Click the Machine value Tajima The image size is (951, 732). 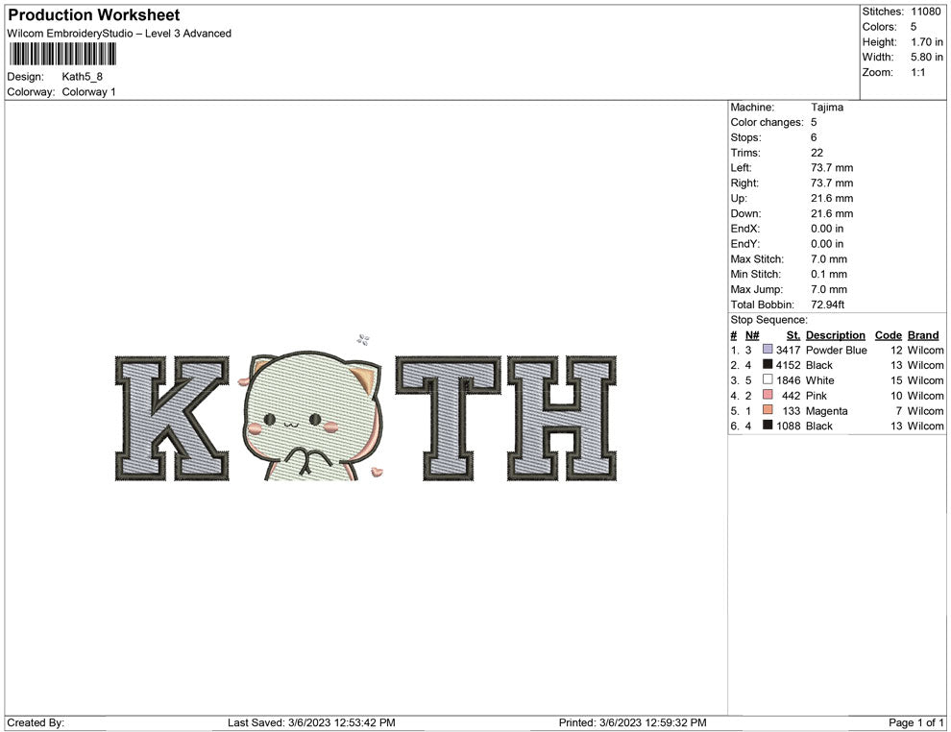[827, 107]
